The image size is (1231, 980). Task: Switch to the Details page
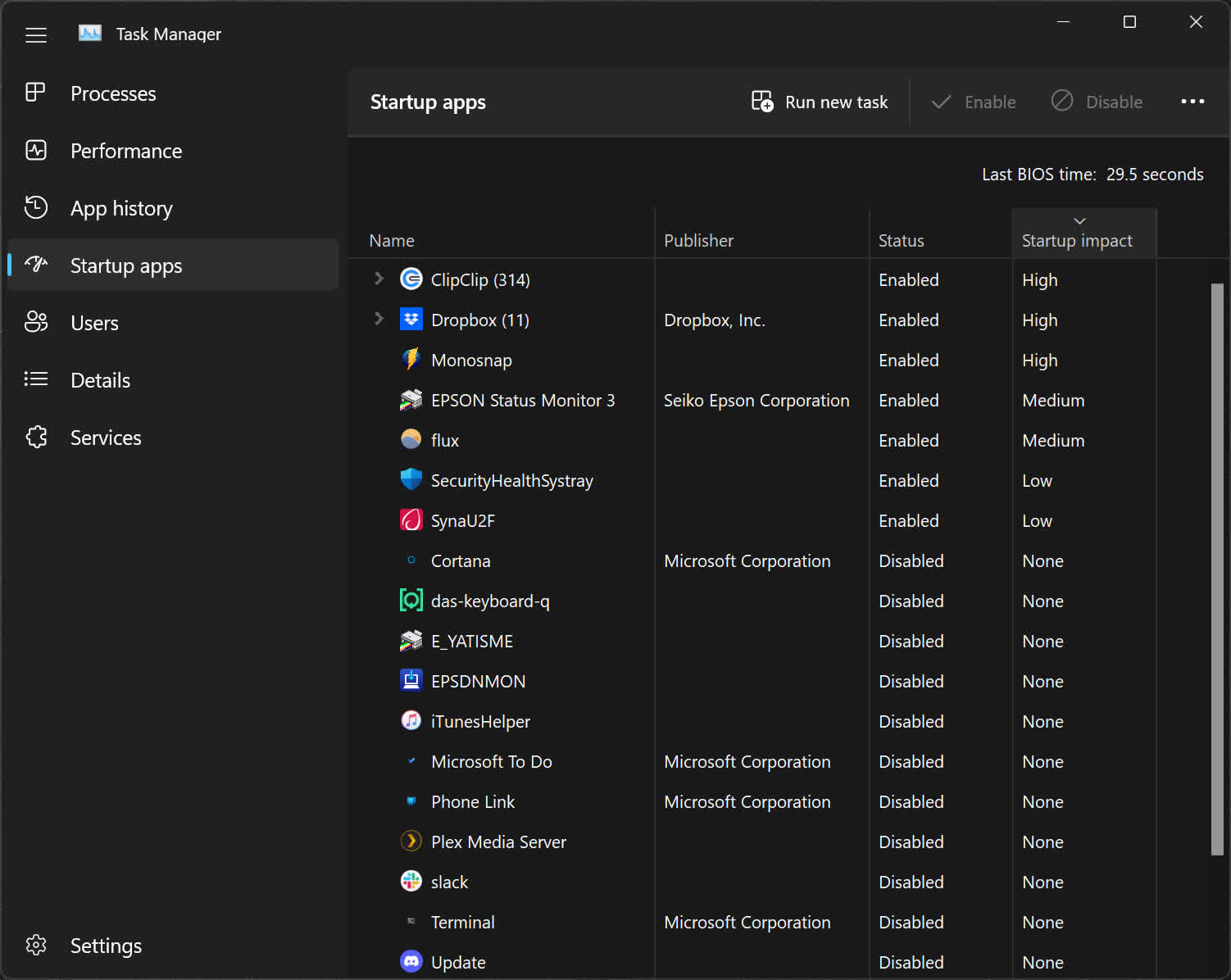173,380
